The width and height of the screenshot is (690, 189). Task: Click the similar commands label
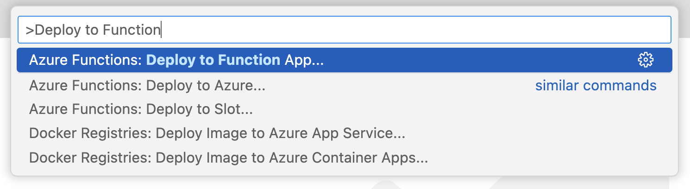596,86
